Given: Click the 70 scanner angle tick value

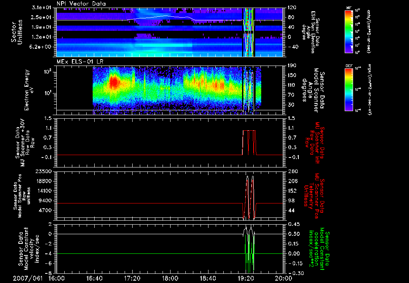Looking at the screenshot, I should click(291, 95).
